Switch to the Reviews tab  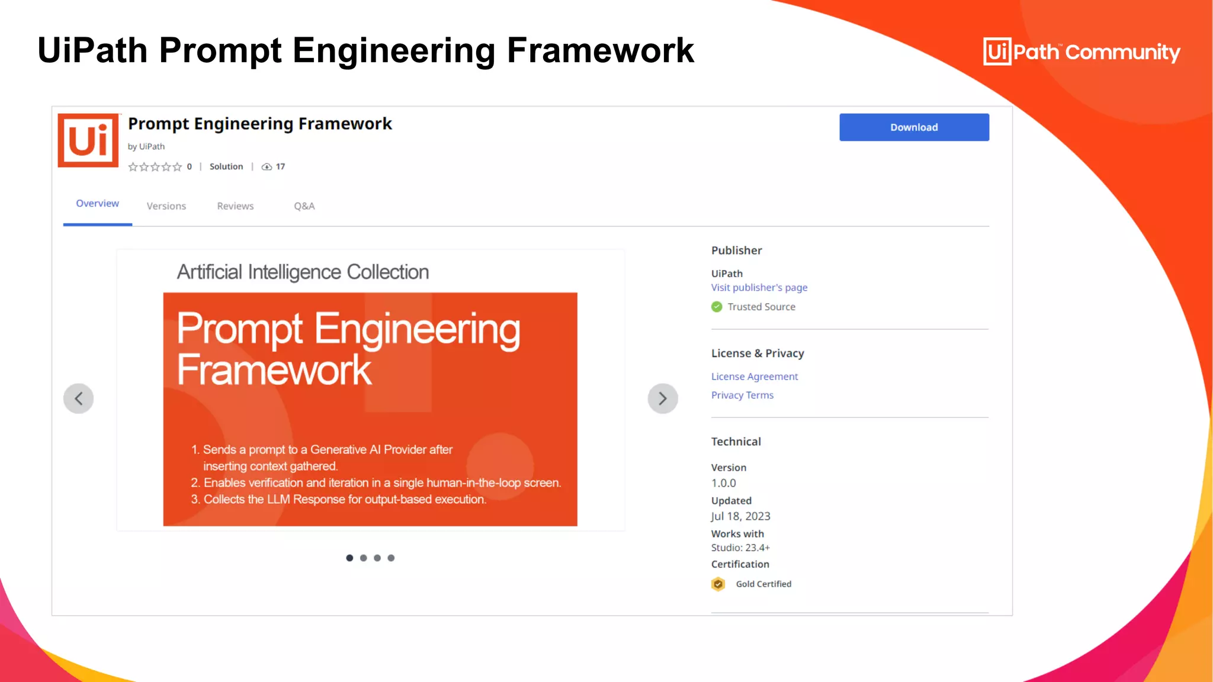pyautogui.click(x=235, y=206)
